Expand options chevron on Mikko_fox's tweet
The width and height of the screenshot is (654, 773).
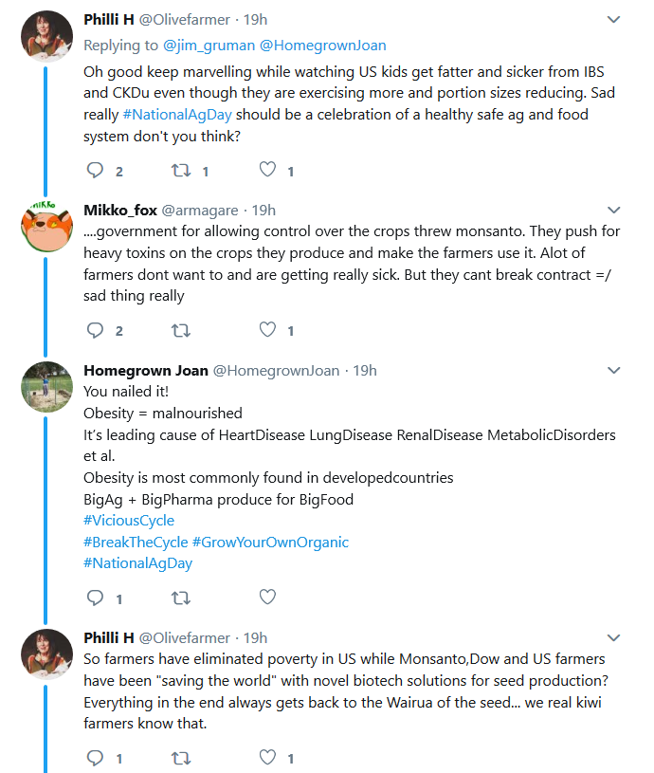click(x=613, y=210)
